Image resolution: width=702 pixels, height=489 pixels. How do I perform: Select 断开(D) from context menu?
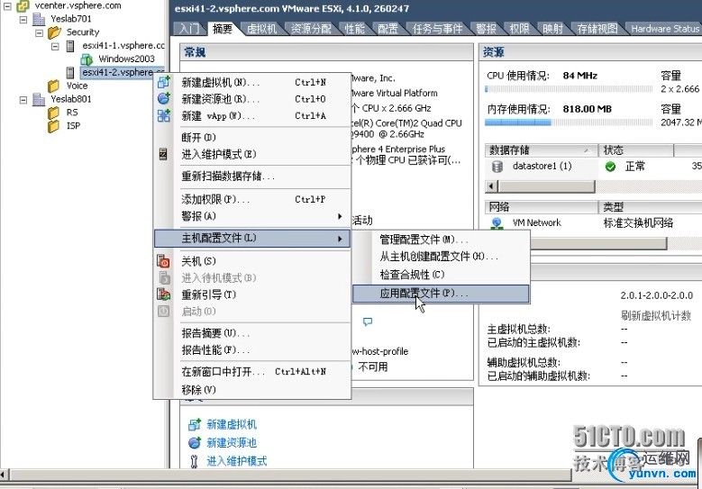pyautogui.click(x=252, y=137)
